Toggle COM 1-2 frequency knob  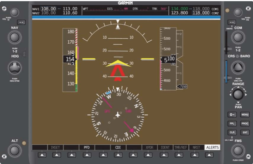(238, 37)
